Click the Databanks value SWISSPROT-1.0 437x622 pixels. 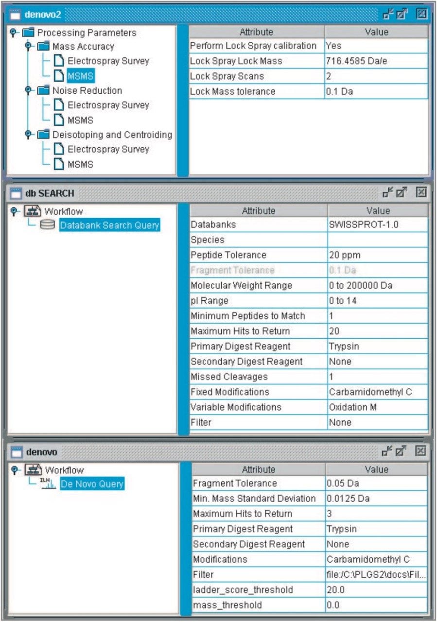point(378,225)
